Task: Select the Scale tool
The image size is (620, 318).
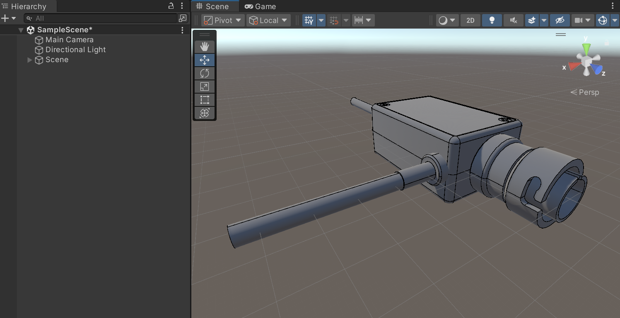Action: (x=205, y=87)
